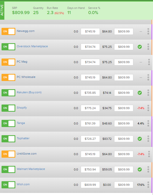The width and height of the screenshot is (153, 195).
Task: Click green checkmark in Walmart Marketplace row
Action: coord(140,169)
